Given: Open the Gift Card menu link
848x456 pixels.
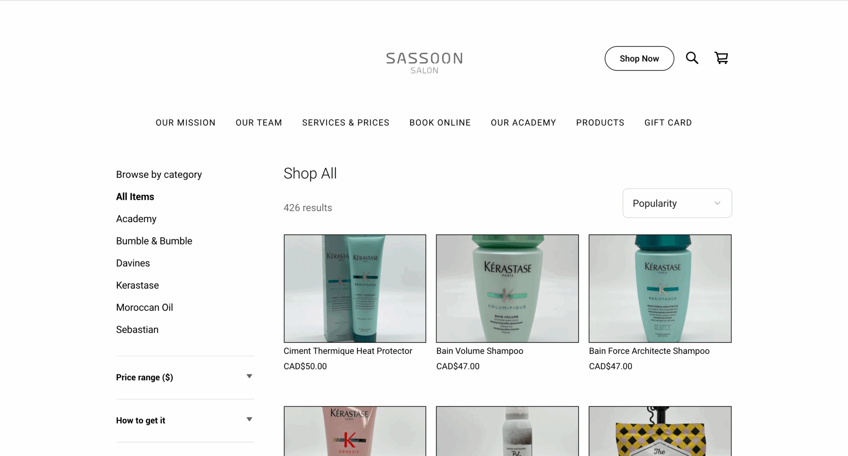Looking at the screenshot, I should point(668,122).
